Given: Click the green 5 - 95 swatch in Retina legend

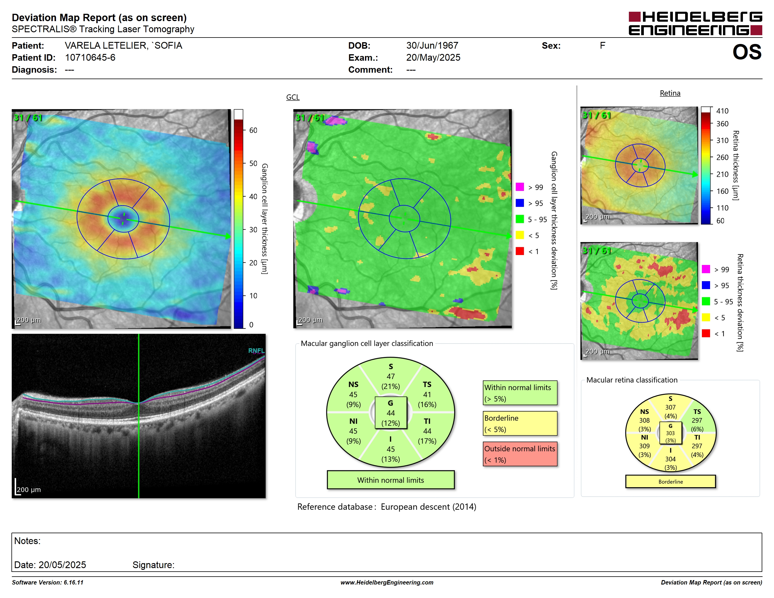Looking at the screenshot, I should 706,301.
